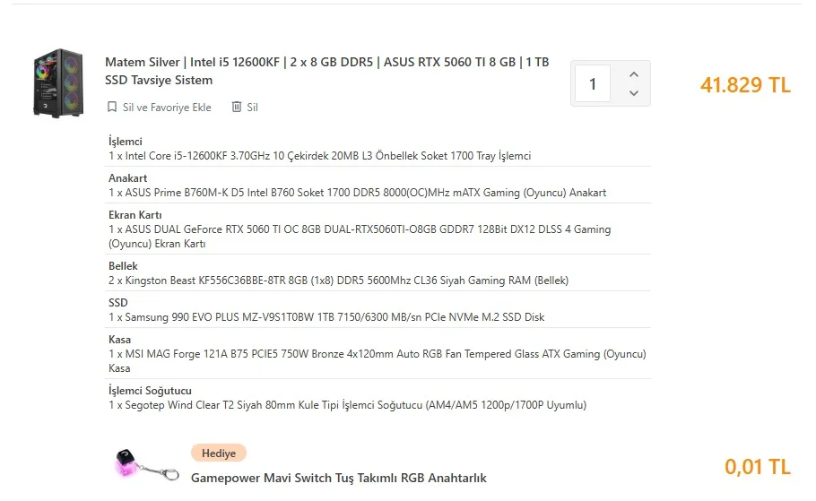Select the Intel Core i5-12600KF processor line
The image size is (816, 501).
click(319, 156)
